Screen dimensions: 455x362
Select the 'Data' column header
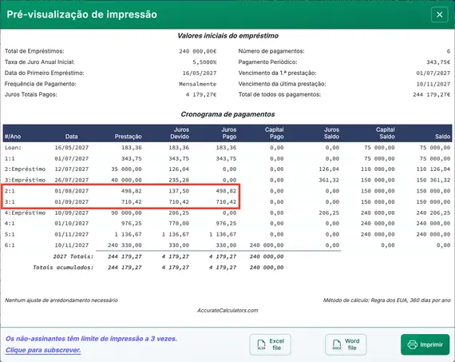point(71,137)
